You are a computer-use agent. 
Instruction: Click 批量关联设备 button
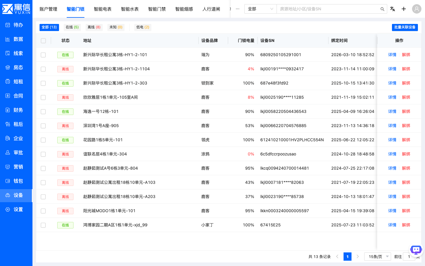(405, 27)
